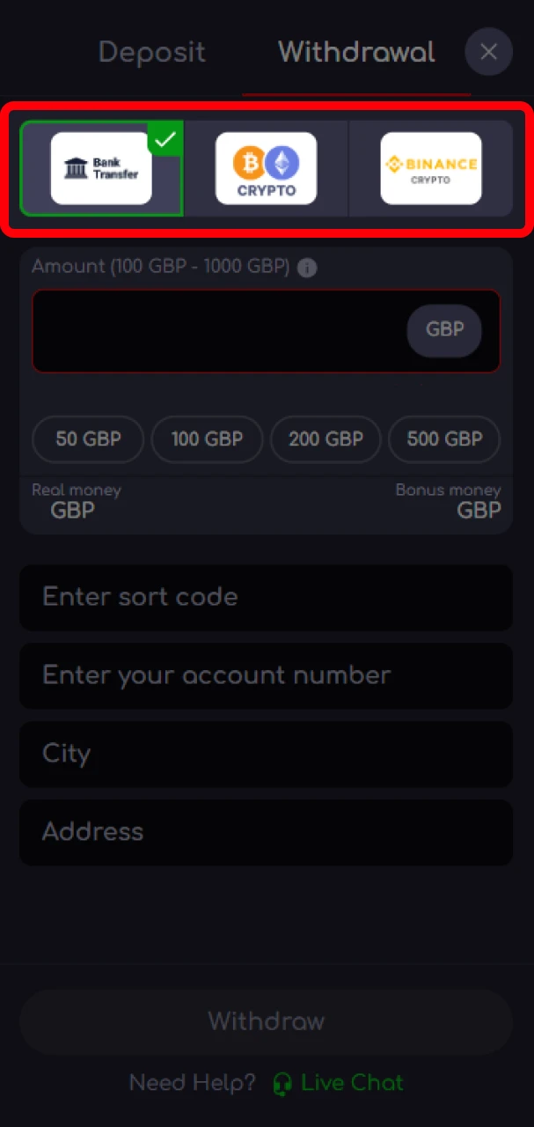Click the Live Chat headset icon
This screenshot has width=534, height=1127.
(282, 1083)
